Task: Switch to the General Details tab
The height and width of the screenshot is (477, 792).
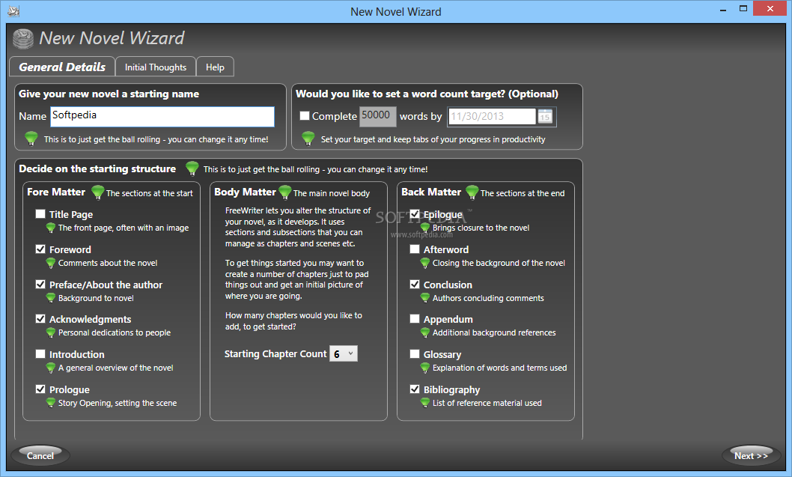Action: 62,67
